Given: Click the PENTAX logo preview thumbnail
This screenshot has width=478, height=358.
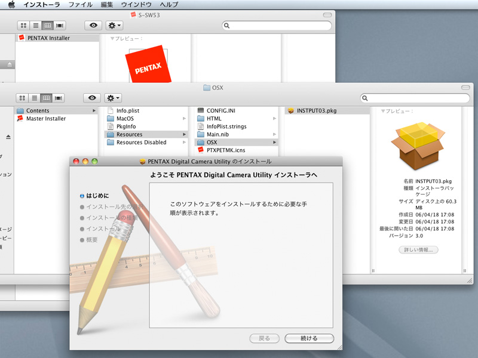Looking at the screenshot, I should pyautogui.click(x=148, y=64).
